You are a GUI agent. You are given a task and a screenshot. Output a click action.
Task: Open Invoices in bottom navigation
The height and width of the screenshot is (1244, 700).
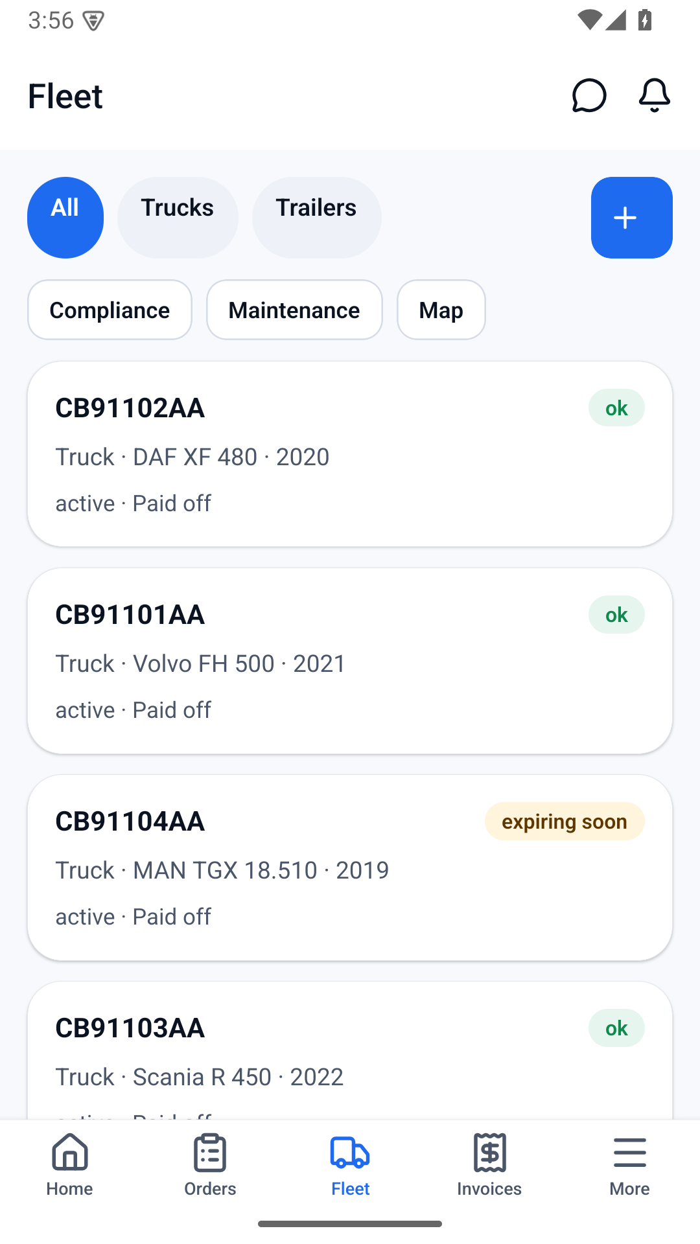coord(490,1166)
